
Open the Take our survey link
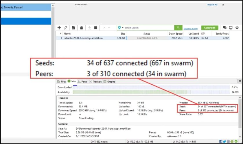point(191,29)
